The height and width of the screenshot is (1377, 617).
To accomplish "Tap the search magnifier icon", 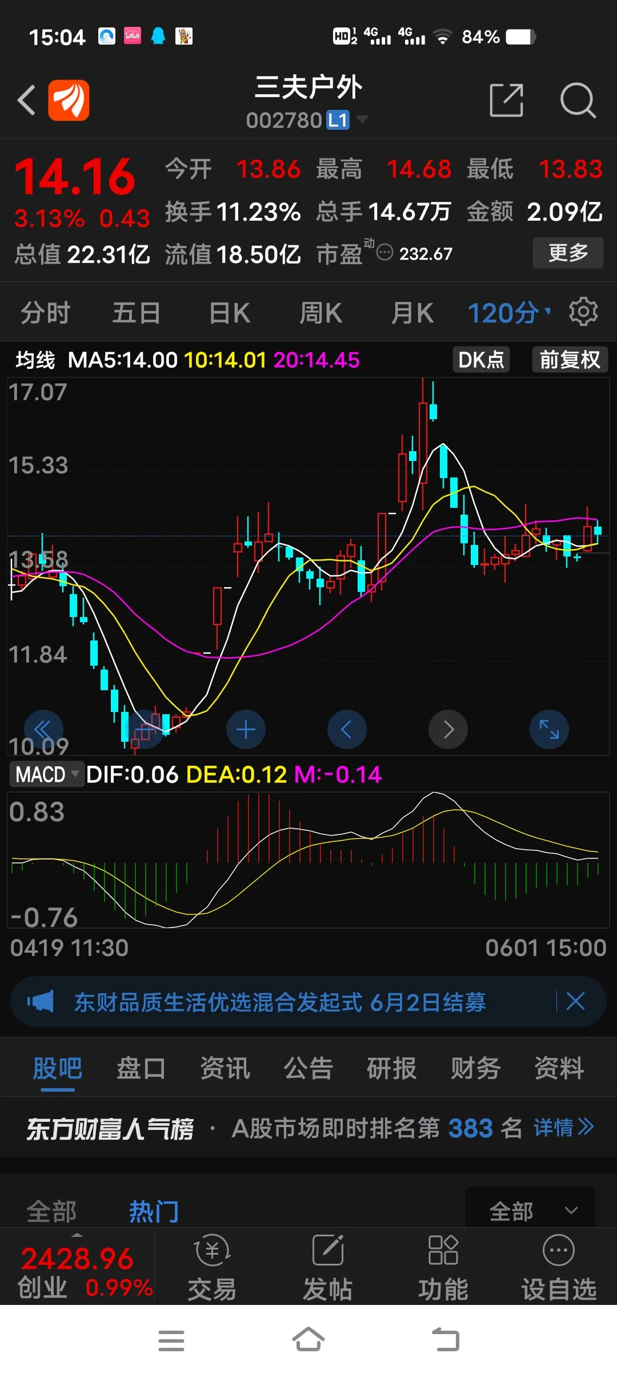I will pyautogui.click(x=578, y=101).
